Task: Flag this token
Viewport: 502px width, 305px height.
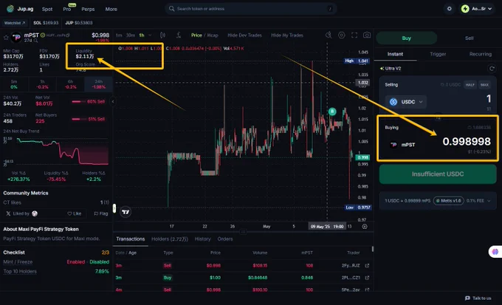Action: pos(101,213)
